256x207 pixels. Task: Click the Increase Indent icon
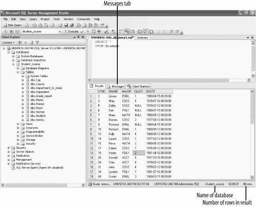point(177,32)
